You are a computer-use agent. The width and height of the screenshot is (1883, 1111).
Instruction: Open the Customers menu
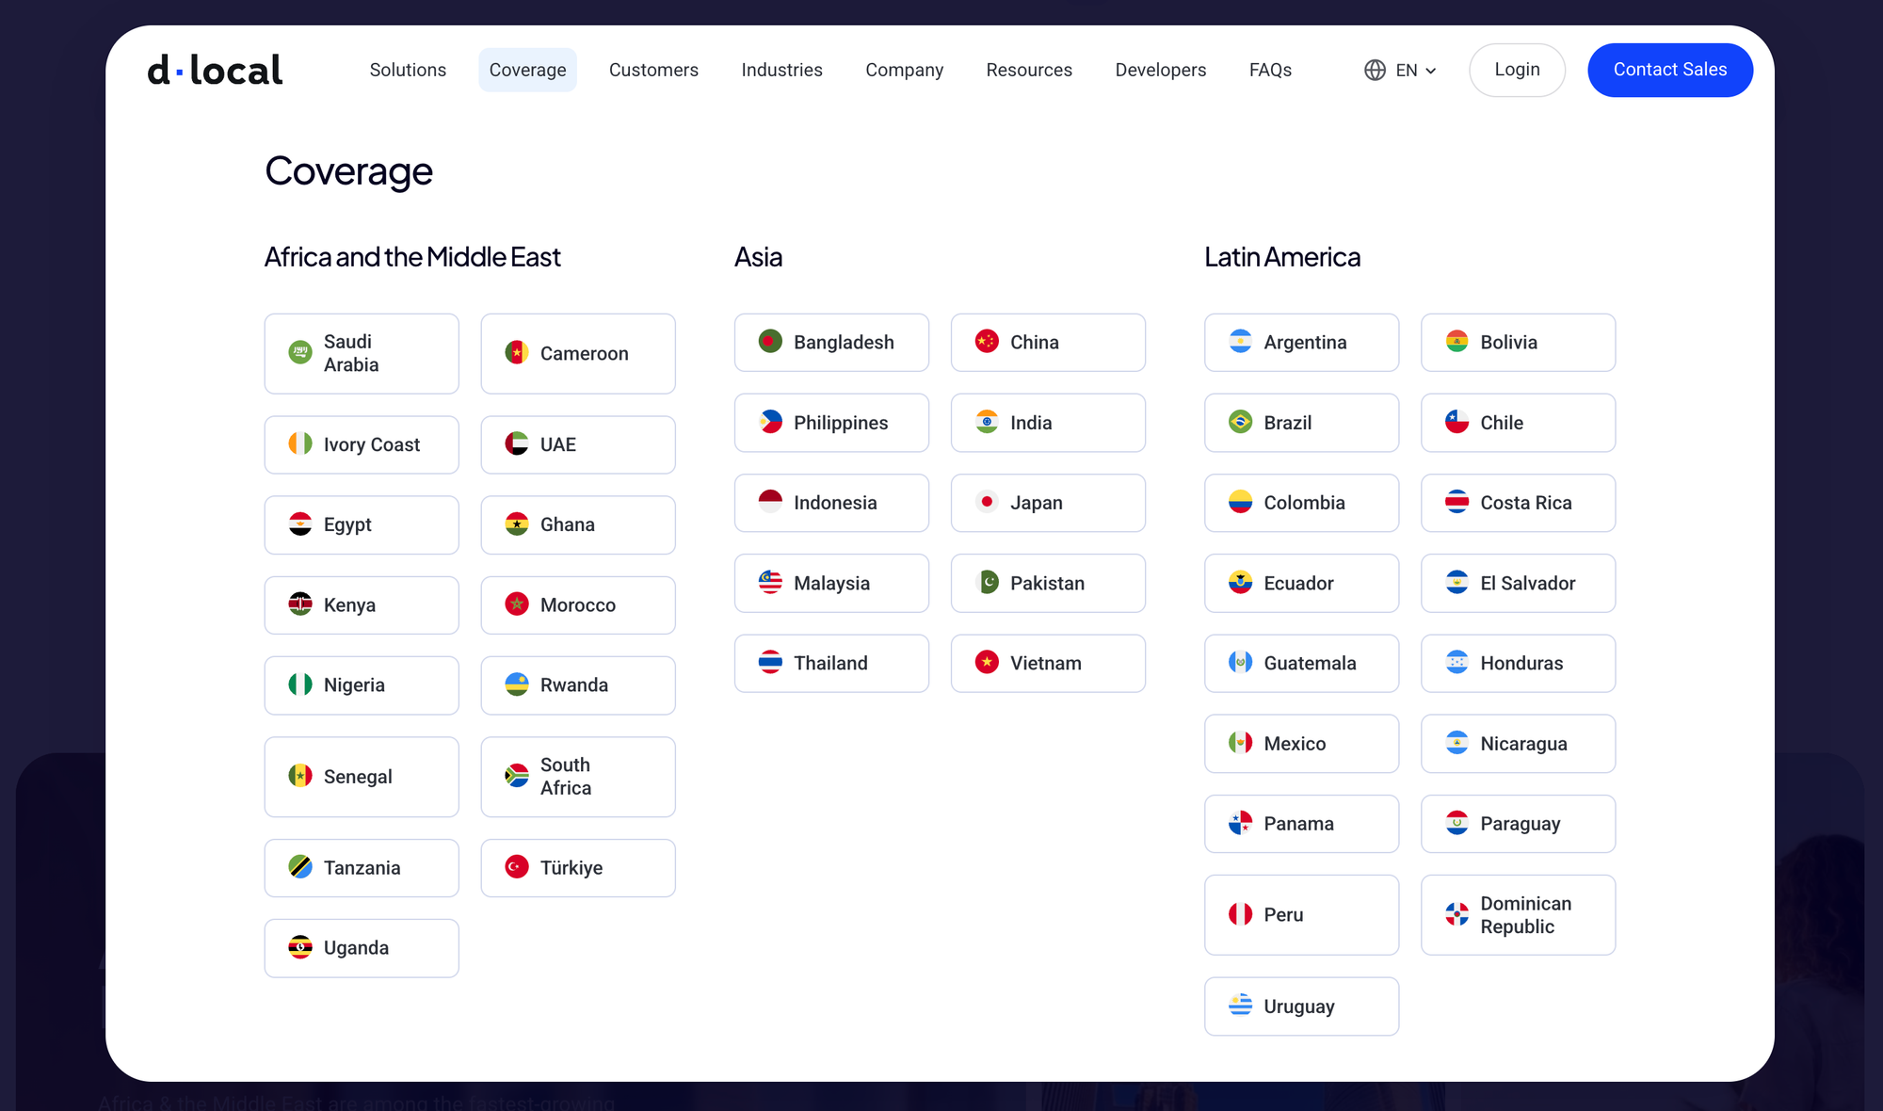(x=653, y=70)
